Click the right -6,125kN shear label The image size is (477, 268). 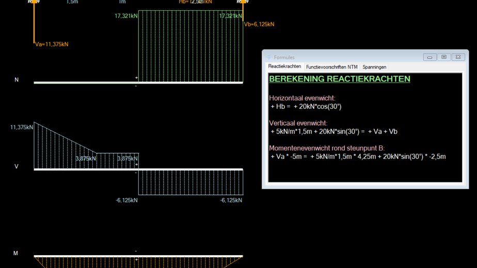(x=231, y=200)
